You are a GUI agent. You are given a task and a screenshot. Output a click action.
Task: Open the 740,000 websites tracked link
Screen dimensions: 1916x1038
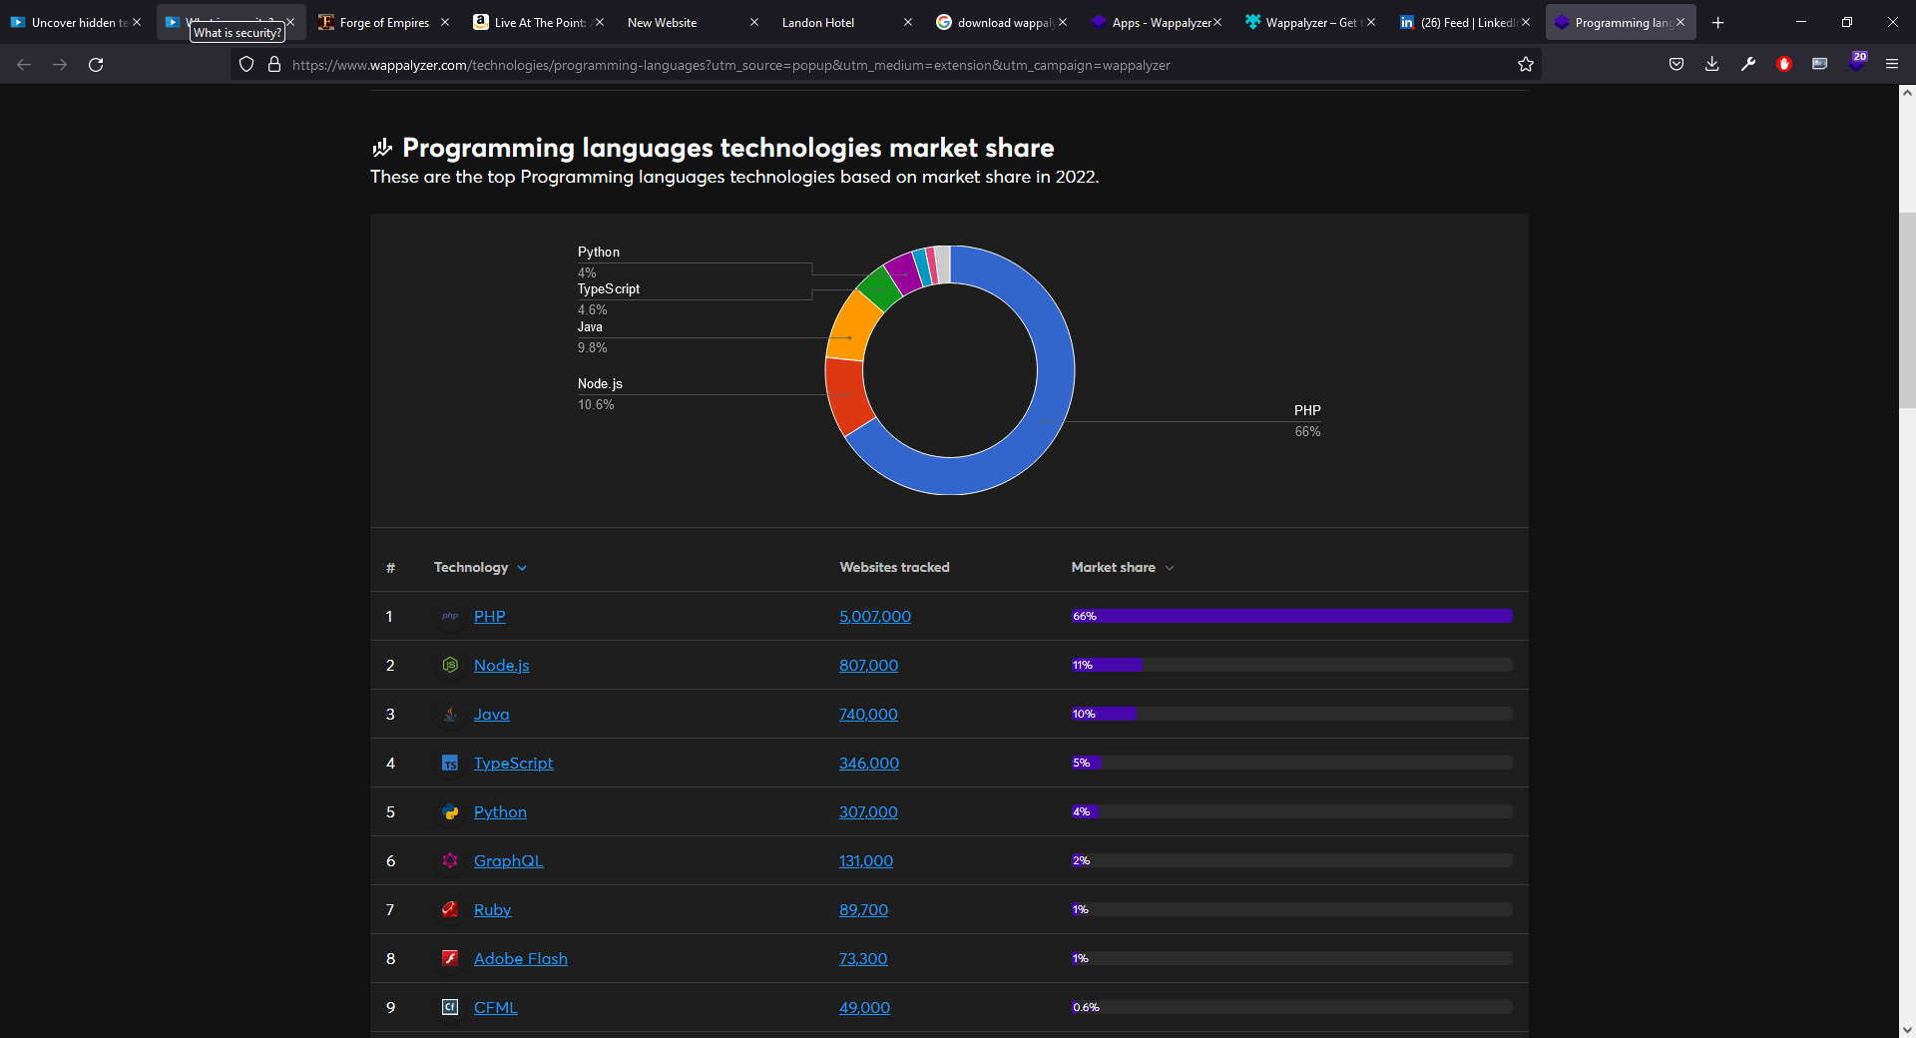(x=868, y=714)
